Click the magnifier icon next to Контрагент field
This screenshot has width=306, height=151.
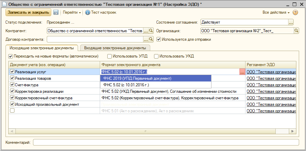[x=151, y=31]
